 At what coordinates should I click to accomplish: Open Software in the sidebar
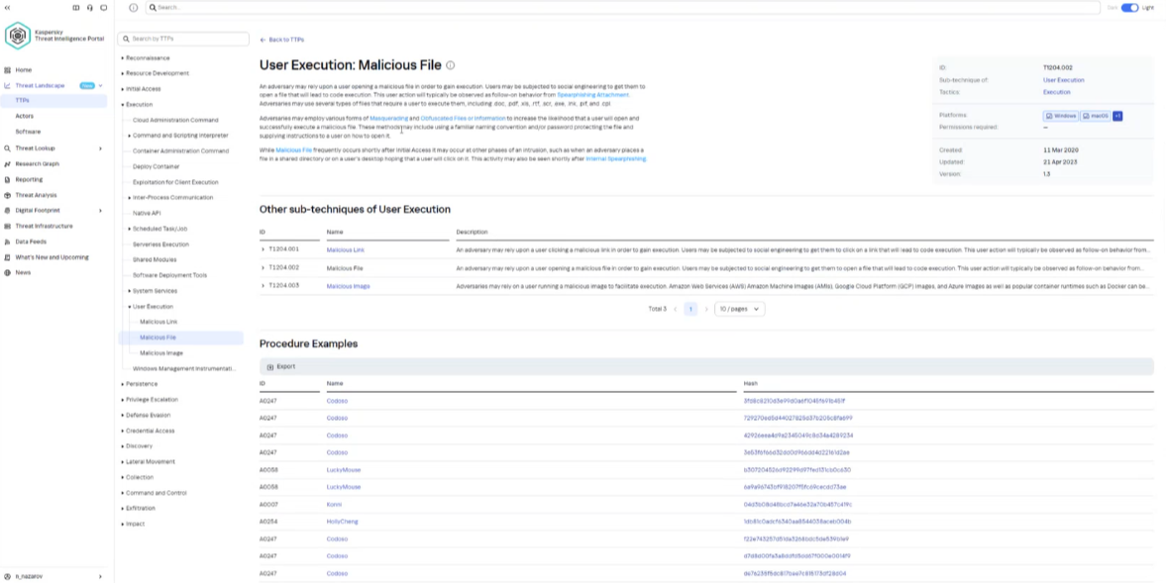[29, 132]
